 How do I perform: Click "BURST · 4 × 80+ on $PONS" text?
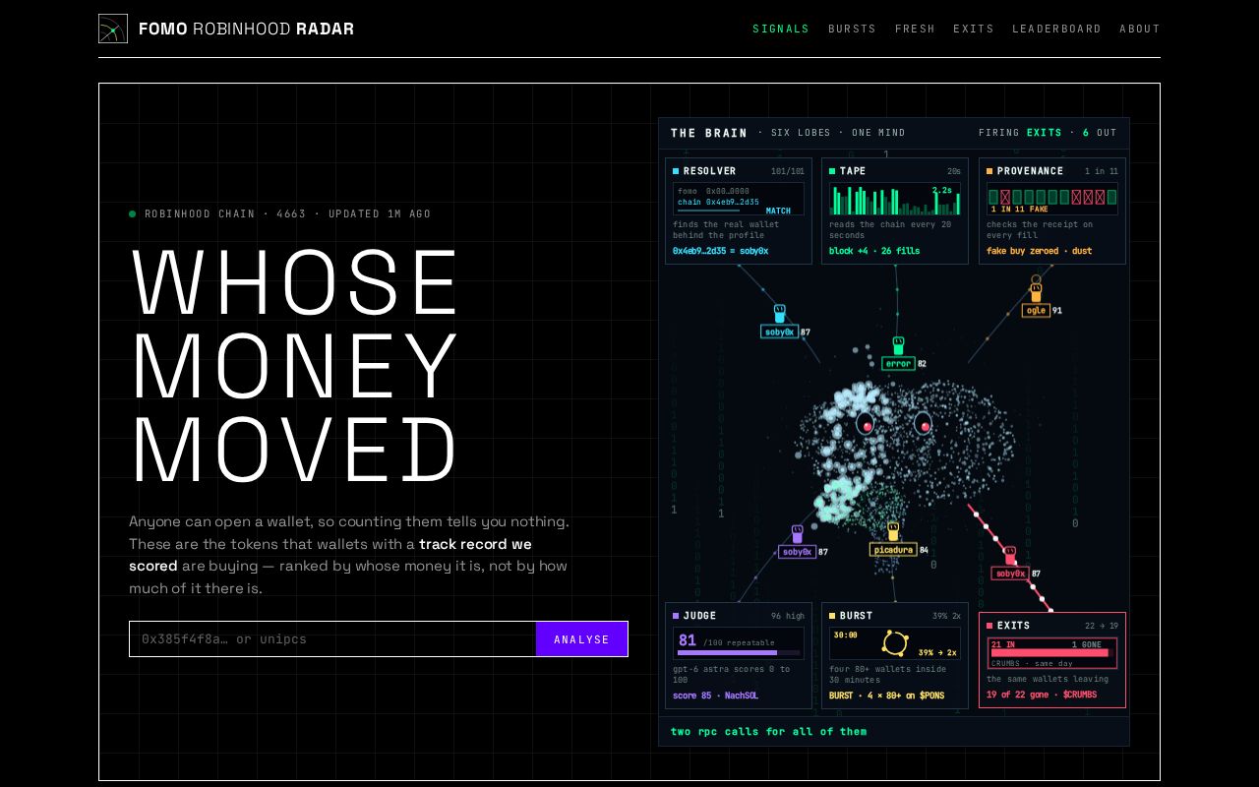886,696
